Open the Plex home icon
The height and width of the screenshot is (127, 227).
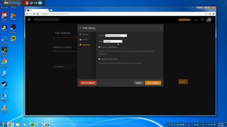tap(29, 20)
